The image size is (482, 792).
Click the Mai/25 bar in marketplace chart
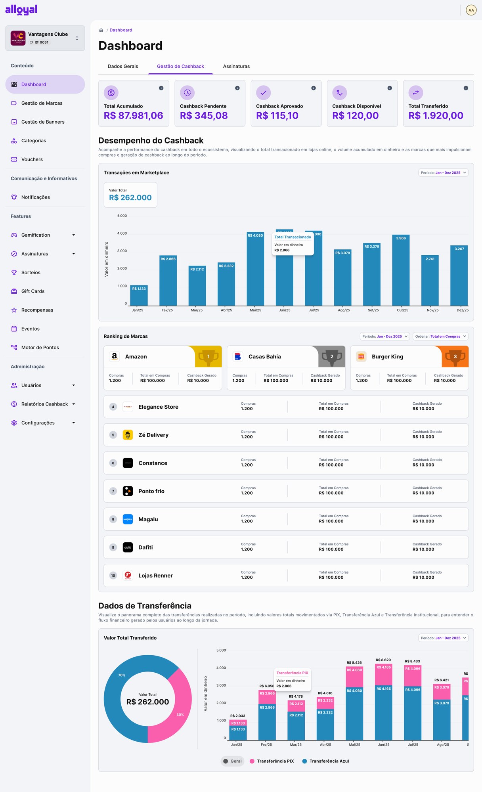255,269
